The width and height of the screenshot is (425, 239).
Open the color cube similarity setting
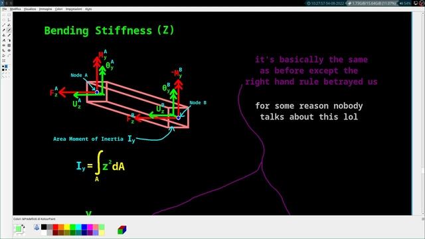[x=122, y=230]
